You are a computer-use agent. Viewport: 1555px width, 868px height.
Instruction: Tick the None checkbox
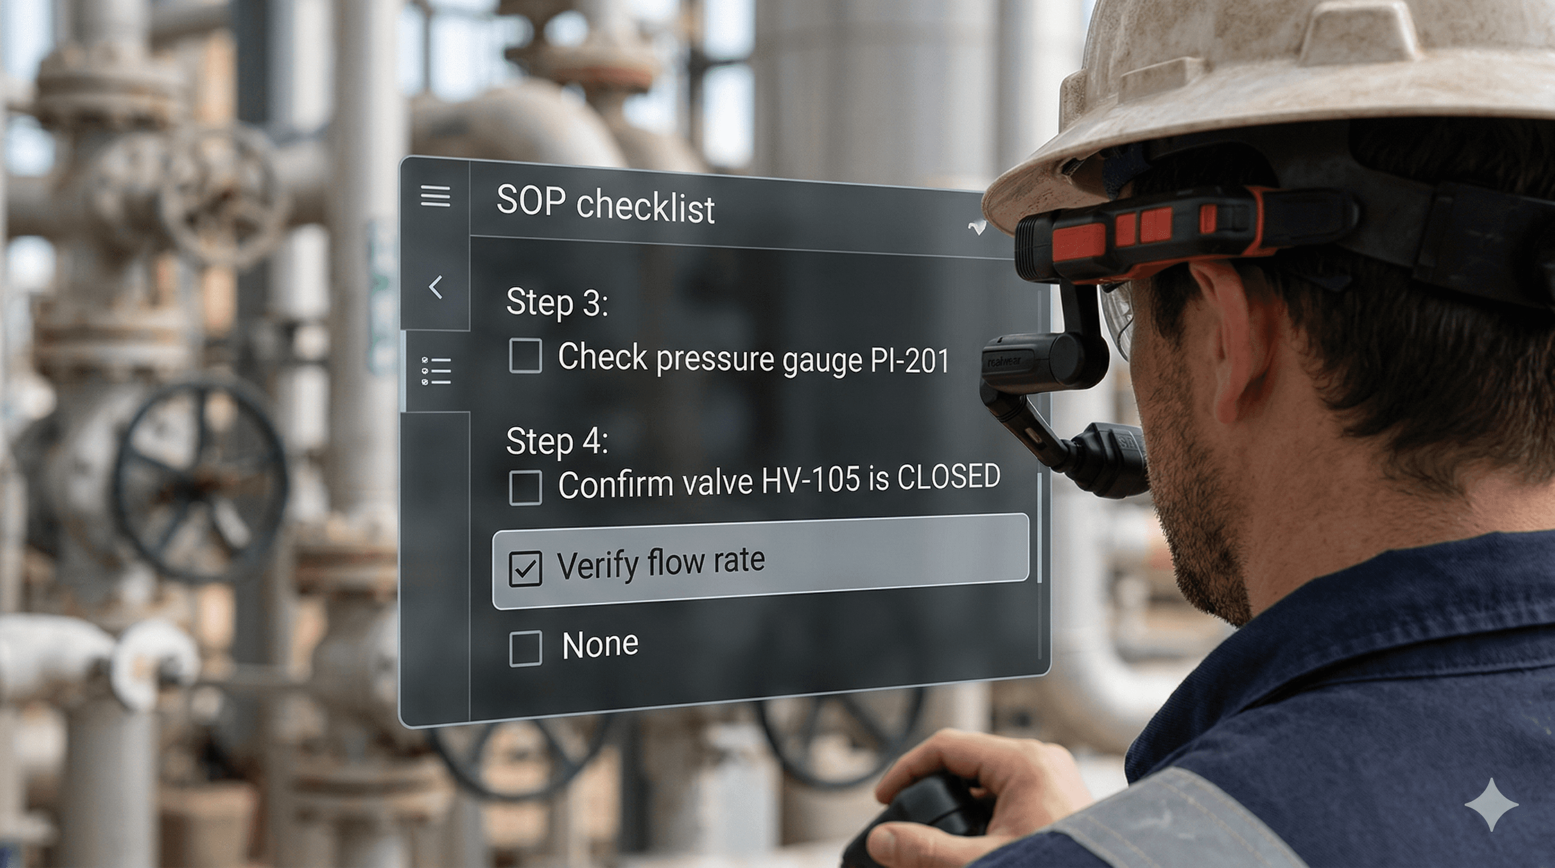click(x=525, y=648)
